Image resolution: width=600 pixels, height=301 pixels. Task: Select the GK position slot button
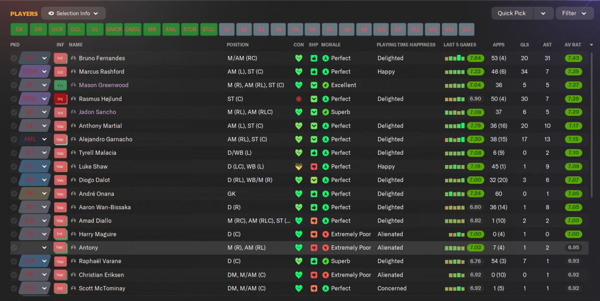click(x=19, y=29)
